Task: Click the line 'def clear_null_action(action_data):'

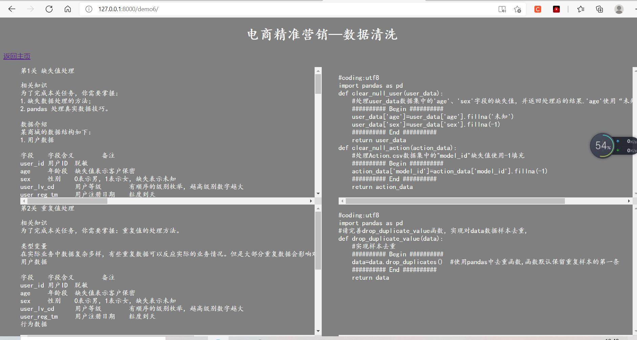Action: 397,148
